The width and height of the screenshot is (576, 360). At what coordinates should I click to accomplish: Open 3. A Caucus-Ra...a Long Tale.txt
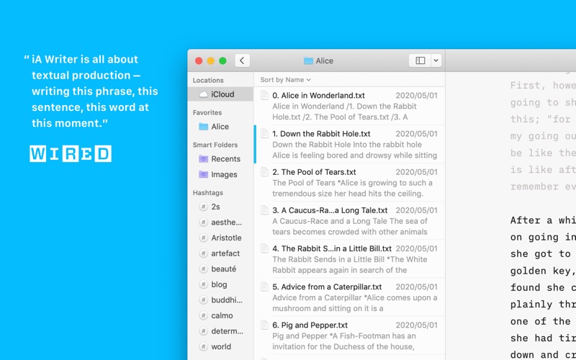pyautogui.click(x=349, y=220)
